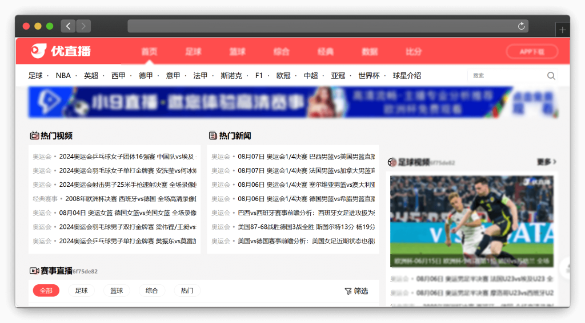
Task: Click the APP下载 button
Action: pyautogui.click(x=532, y=52)
